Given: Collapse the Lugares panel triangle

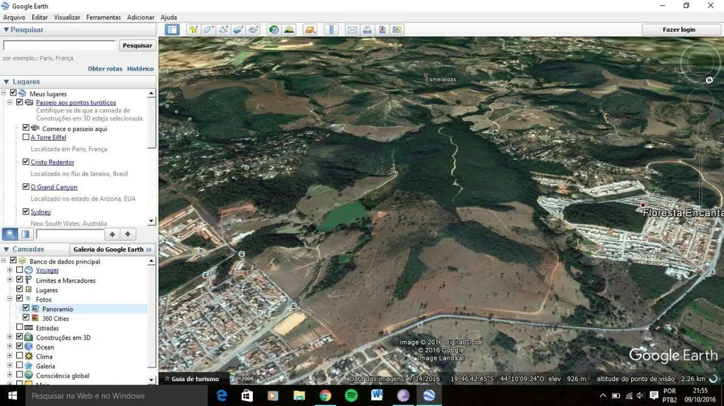Looking at the screenshot, I should pos(6,82).
